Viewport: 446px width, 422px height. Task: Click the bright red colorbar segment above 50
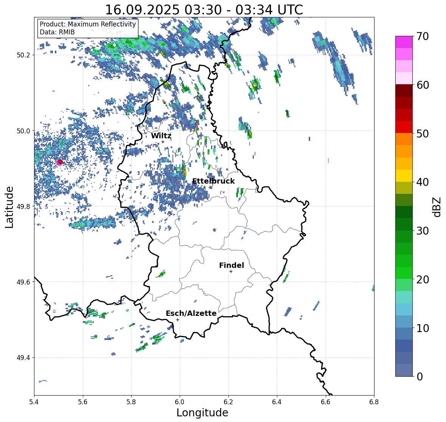pos(404,127)
